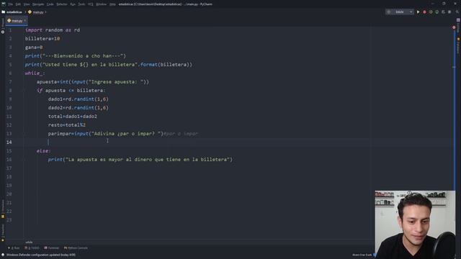Place cursor on the 'while' statement line
Image resolution: width=461 pixels, height=259 pixels.
point(35,73)
